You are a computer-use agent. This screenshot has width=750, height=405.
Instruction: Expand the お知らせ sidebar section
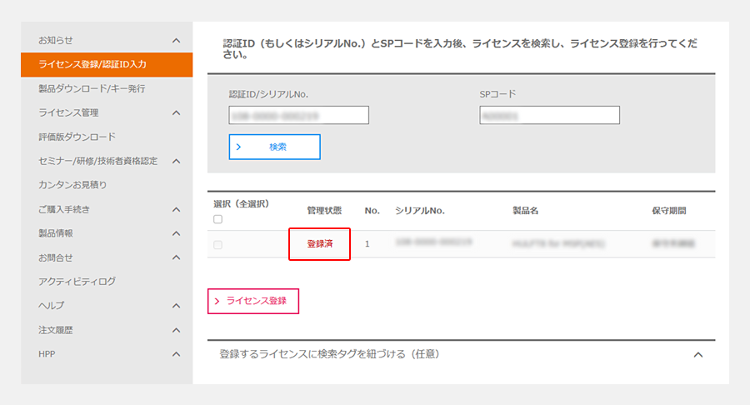coord(176,40)
